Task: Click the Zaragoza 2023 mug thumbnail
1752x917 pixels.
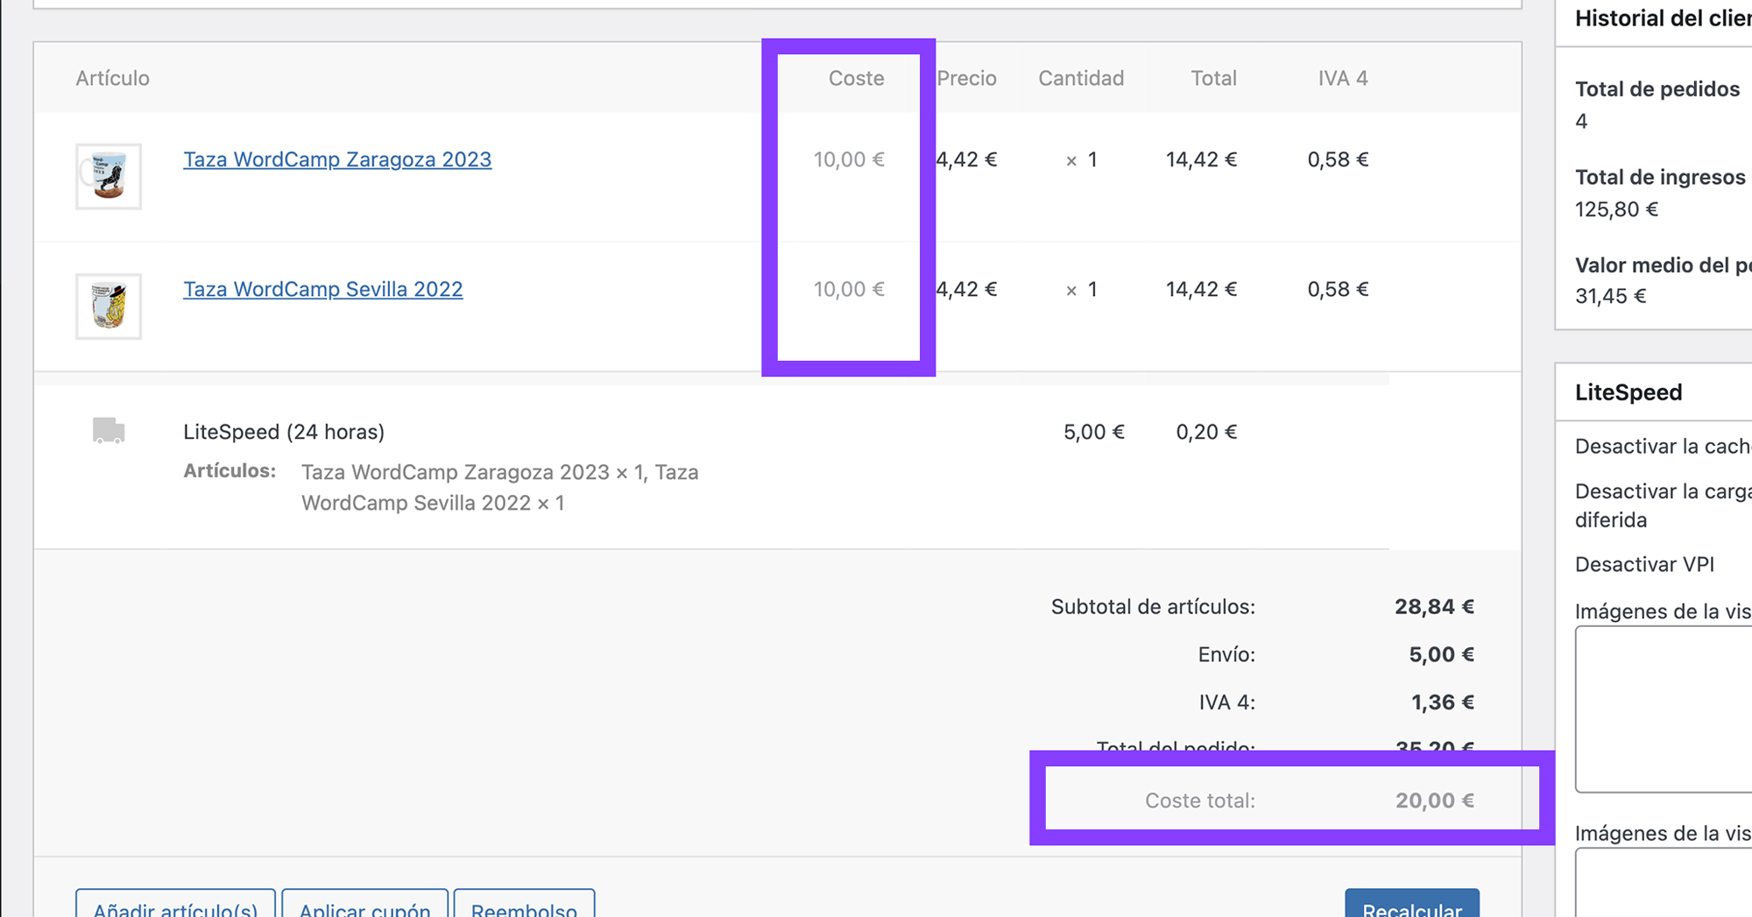Action: tap(109, 176)
